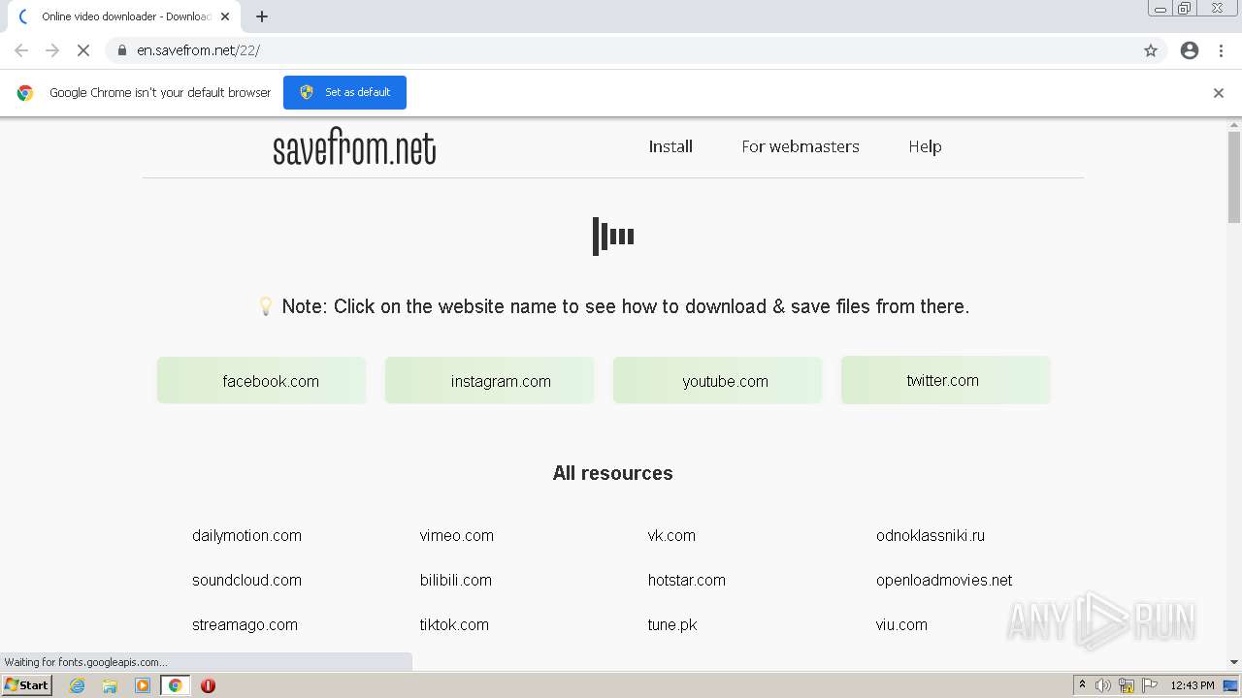The width and height of the screenshot is (1242, 698).
Task: Open File Explorer from taskbar
Action: point(110,685)
